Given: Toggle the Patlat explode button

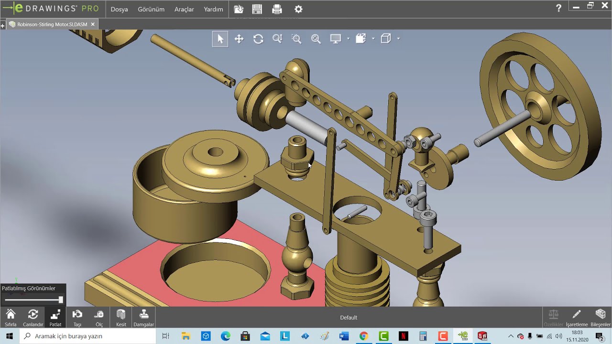Looking at the screenshot, I should point(55,318).
